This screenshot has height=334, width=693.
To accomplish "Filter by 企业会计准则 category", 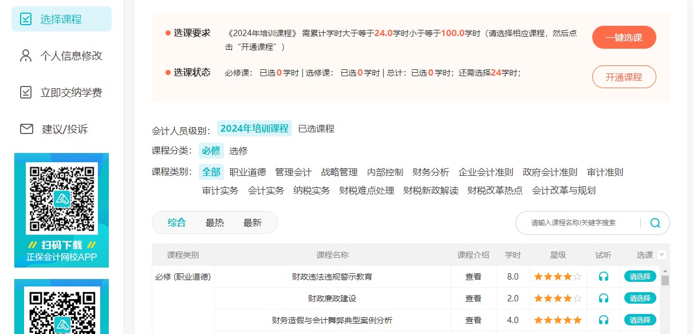I will (486, 172).
